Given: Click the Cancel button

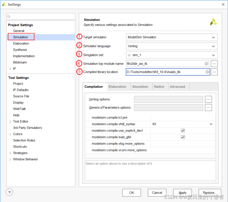Looking at the screenshot, I should (157, 193).
